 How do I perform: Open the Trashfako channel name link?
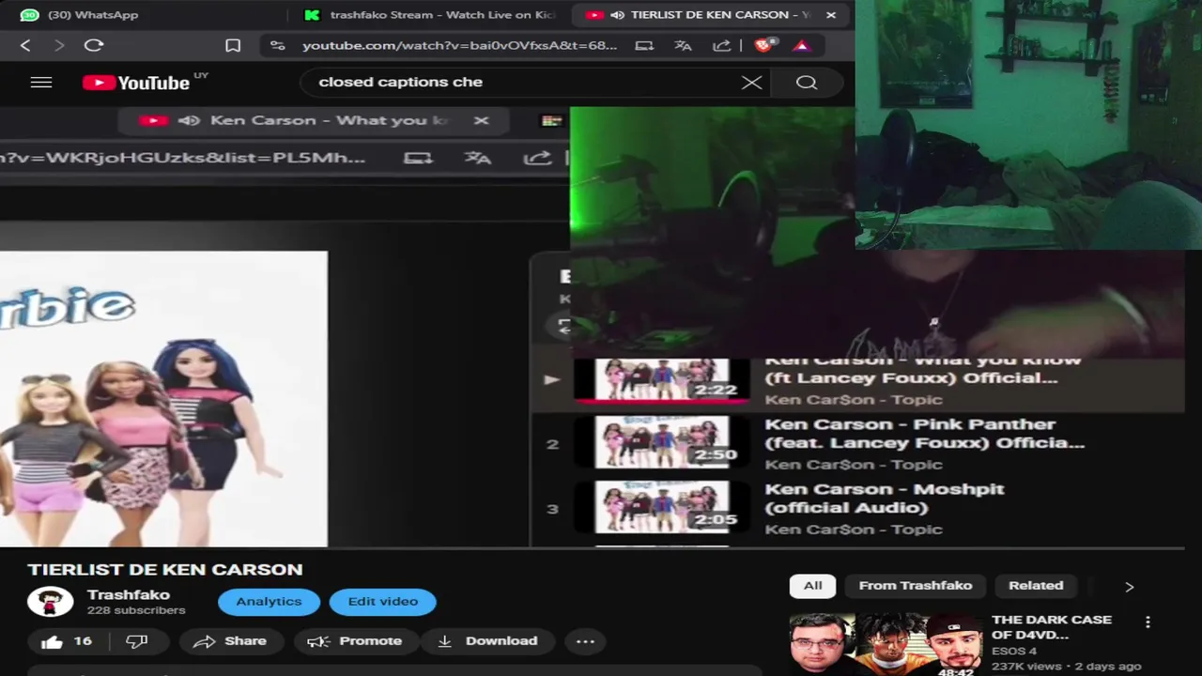(x=128, y=594)
